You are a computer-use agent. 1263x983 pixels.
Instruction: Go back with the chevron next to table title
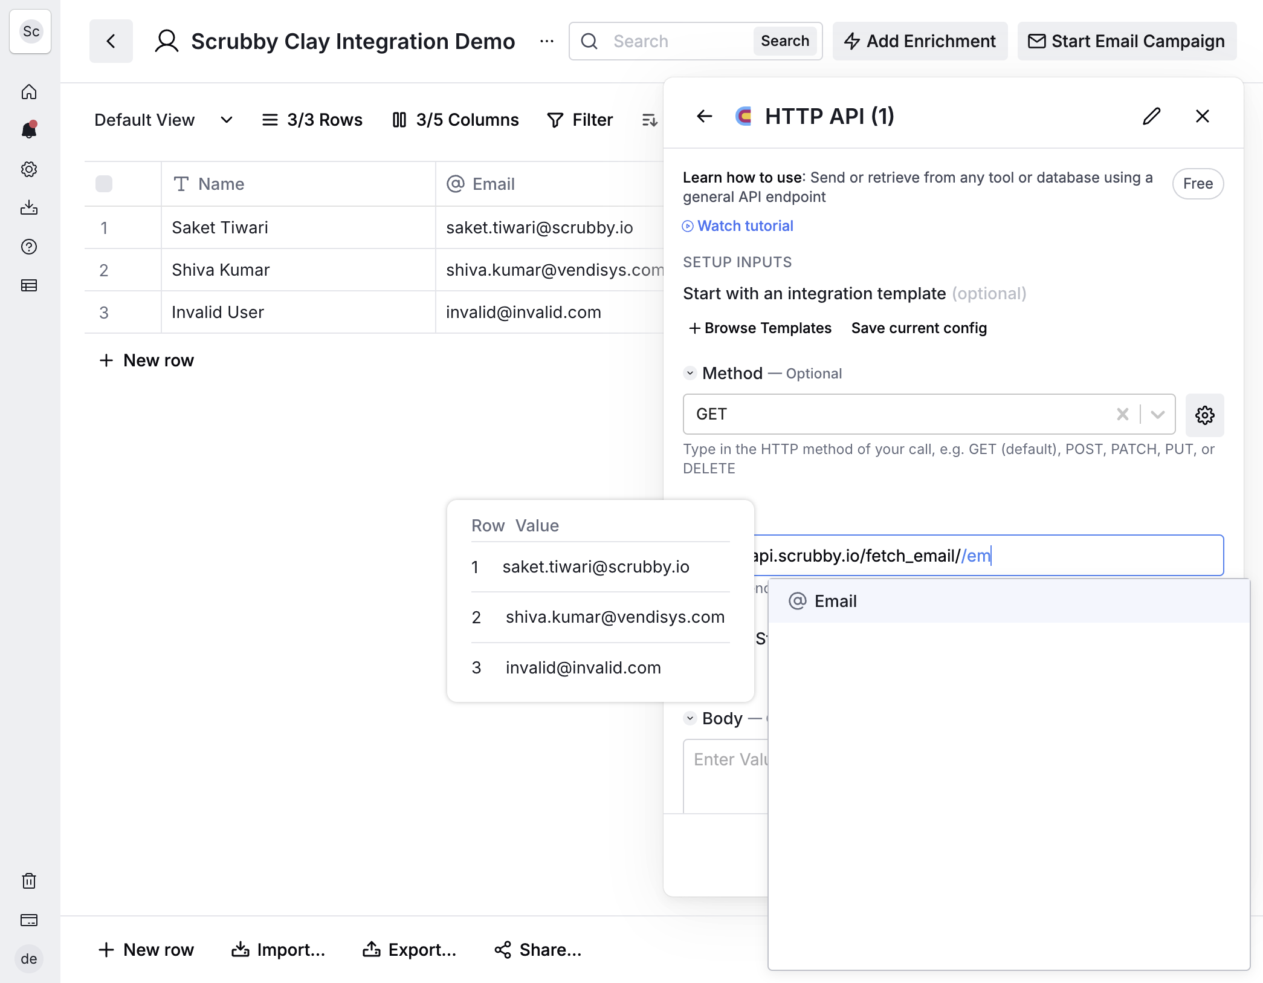(x=111, y=41)
